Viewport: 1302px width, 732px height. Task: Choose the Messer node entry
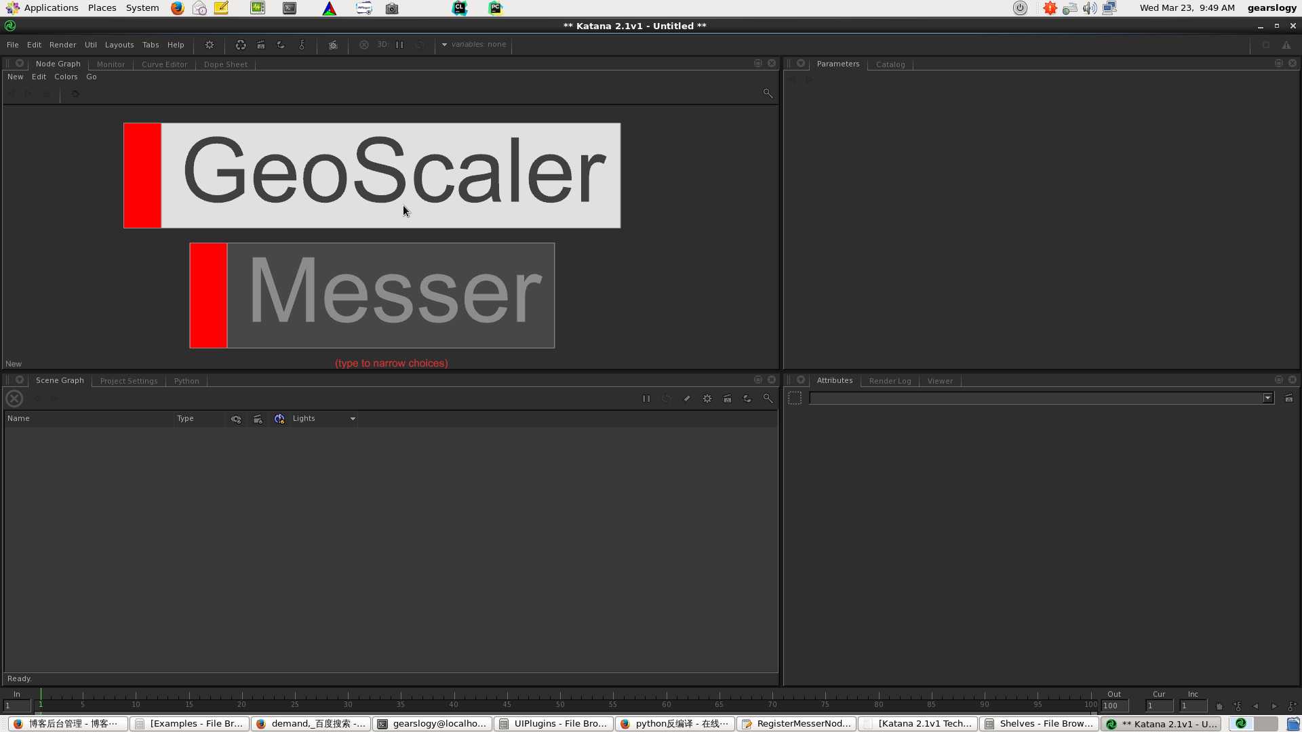point(372,296)
